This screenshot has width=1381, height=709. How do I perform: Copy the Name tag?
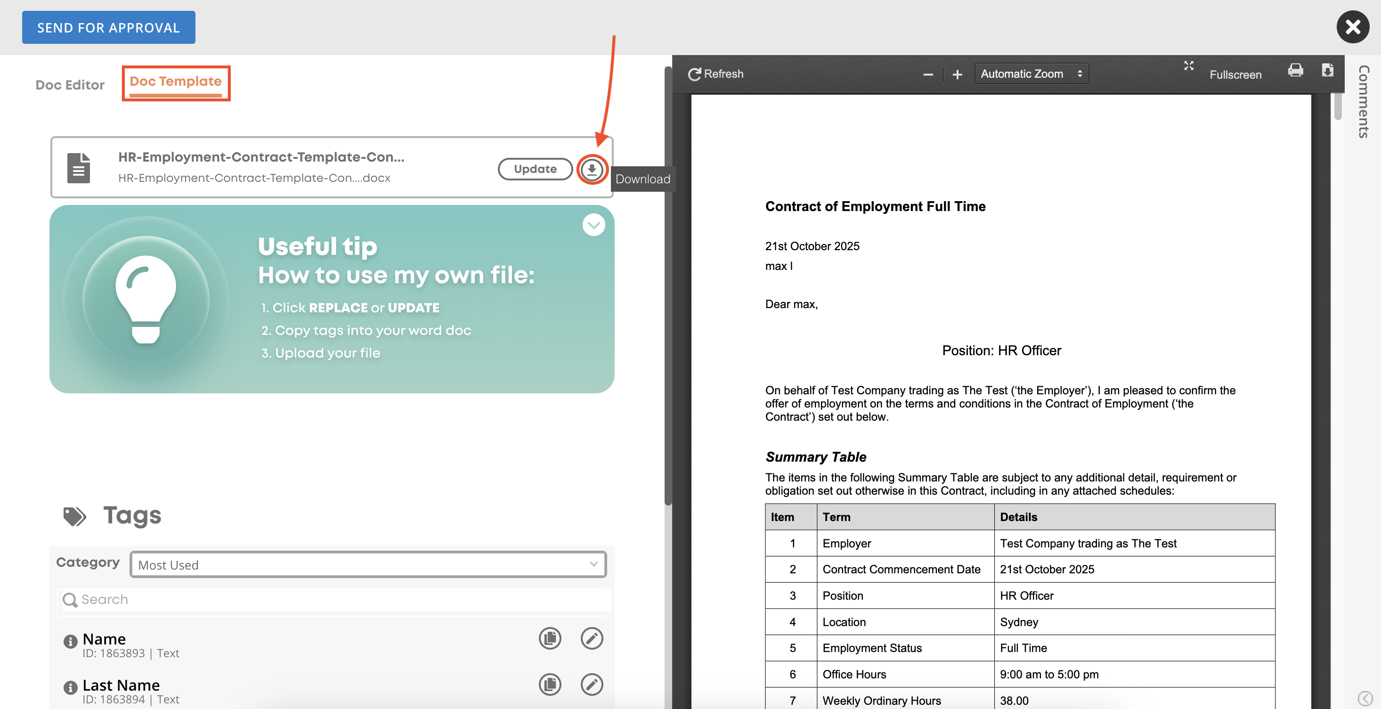click(550, 638)
